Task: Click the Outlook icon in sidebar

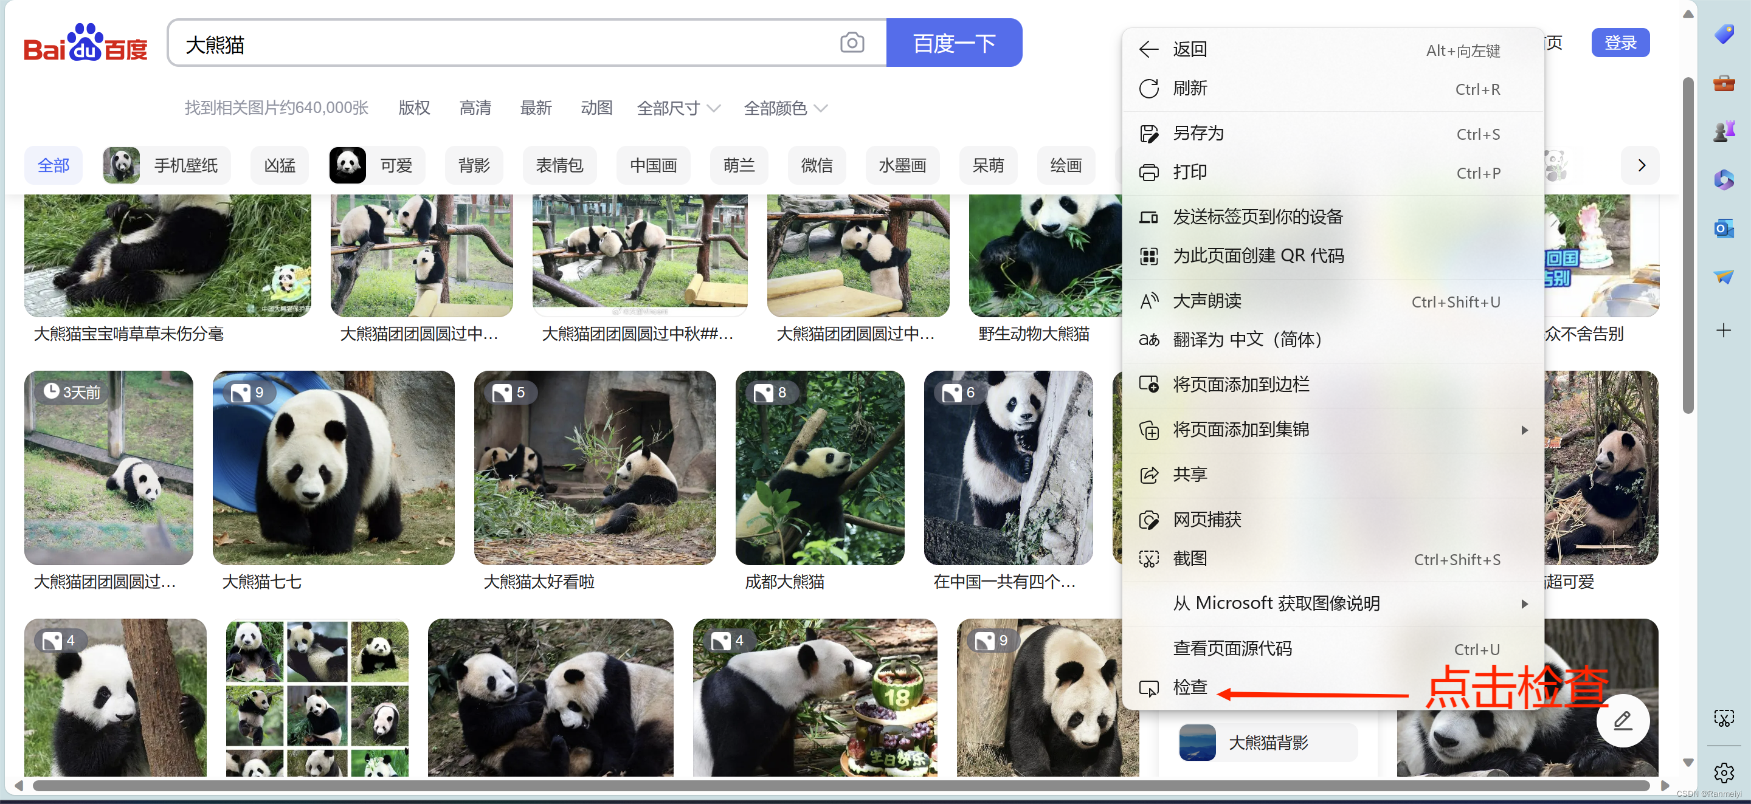Action: [1723, 228]
